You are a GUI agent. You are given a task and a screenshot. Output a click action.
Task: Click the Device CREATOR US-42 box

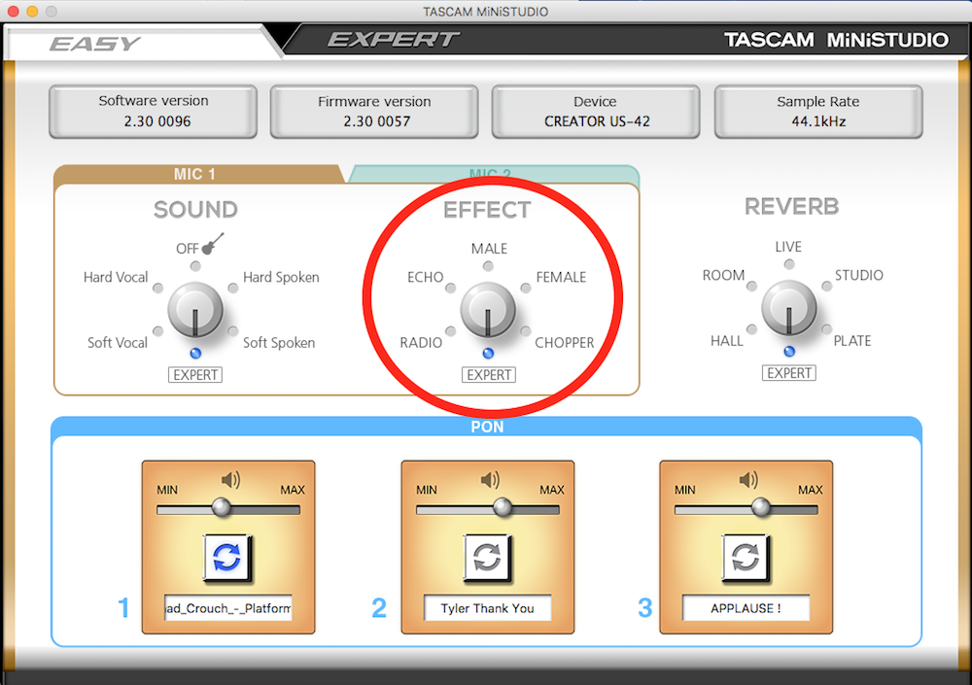596,112
